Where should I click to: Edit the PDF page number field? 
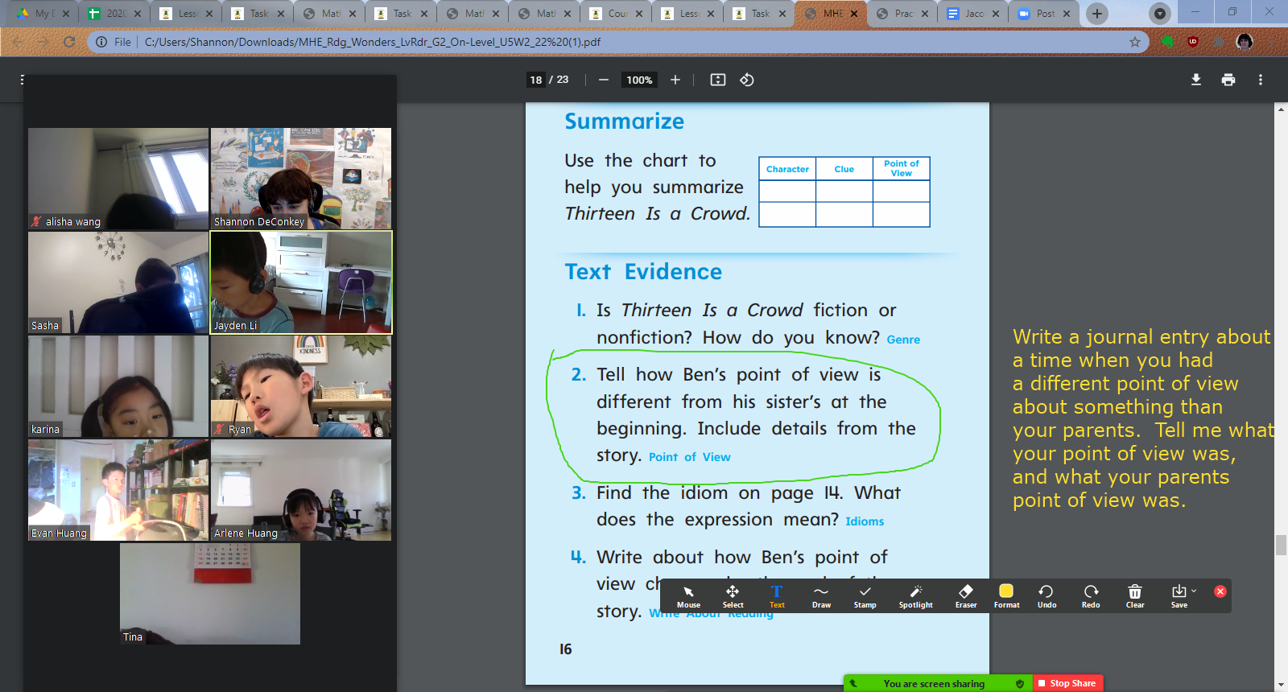click(536, 80)
